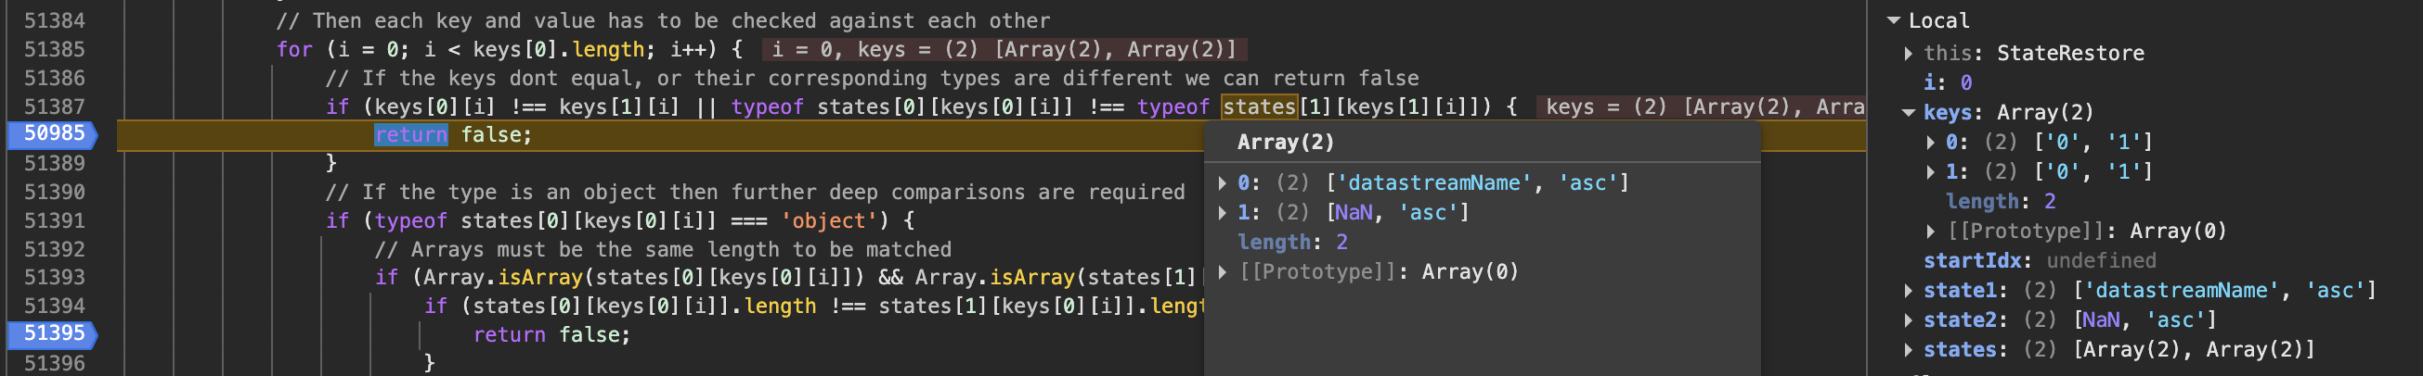Click the highlighted 'return' keyword
The width and height of the screenshot is (2423, 376).
tap(411, 135)
